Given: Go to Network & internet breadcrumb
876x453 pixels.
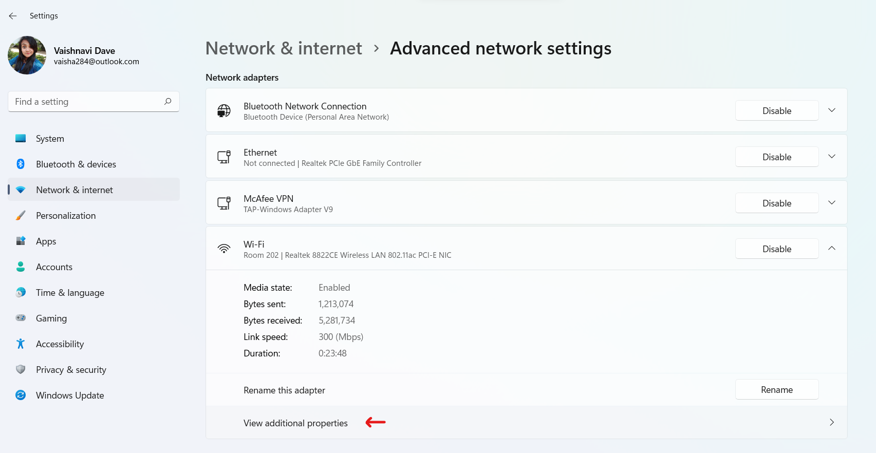Looking at the screenshot, I should [284, 48].
